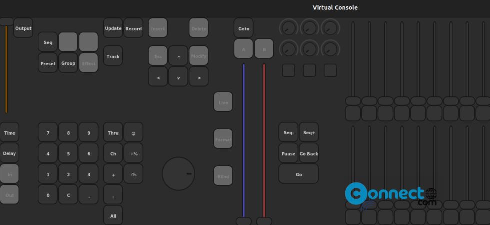Click the Preset button
This screenshot has height=225, width=490.
(48, 63)
